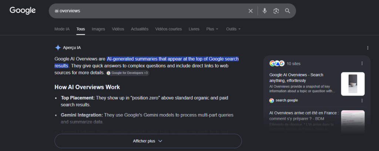Open the Google AI Overviews - Search anything link
The width and height of the screenshot is (379, 151).
[x=296, y=78]
